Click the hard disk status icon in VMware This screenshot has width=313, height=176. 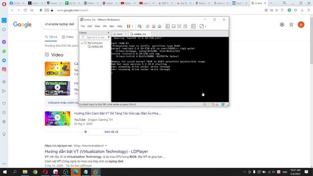204,104
